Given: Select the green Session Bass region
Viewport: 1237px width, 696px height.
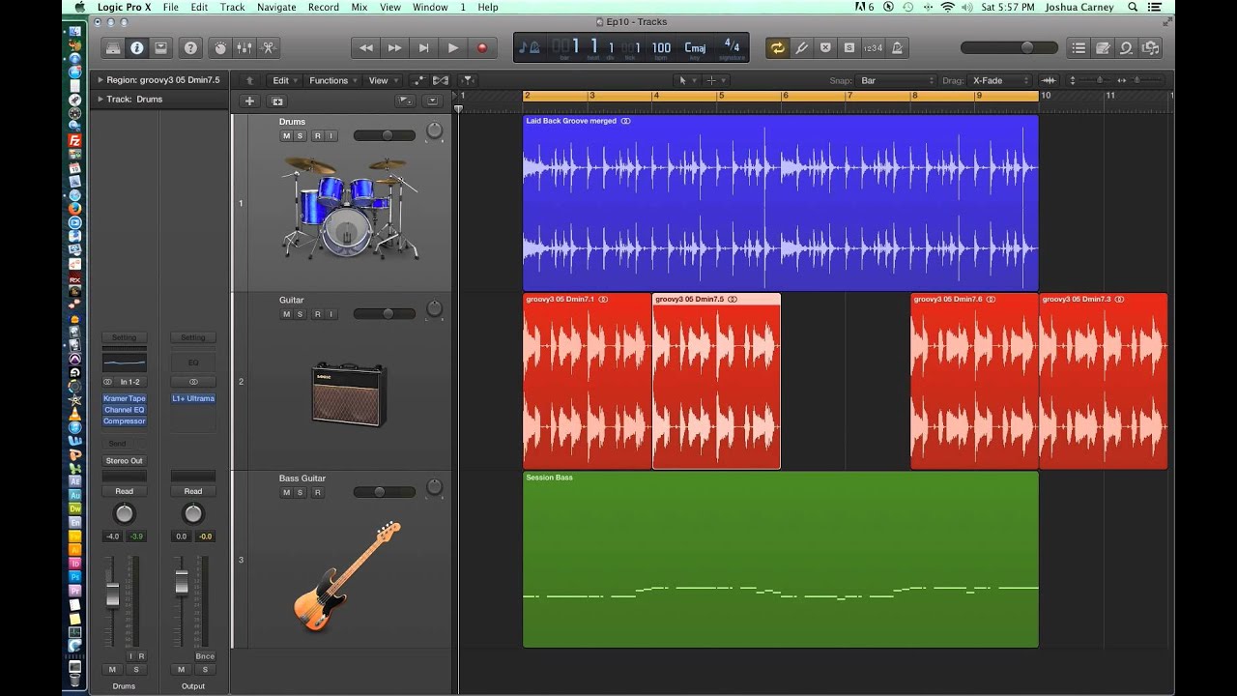Looking at the screenshot, I should pyautogui.click(x=780, y=559).
